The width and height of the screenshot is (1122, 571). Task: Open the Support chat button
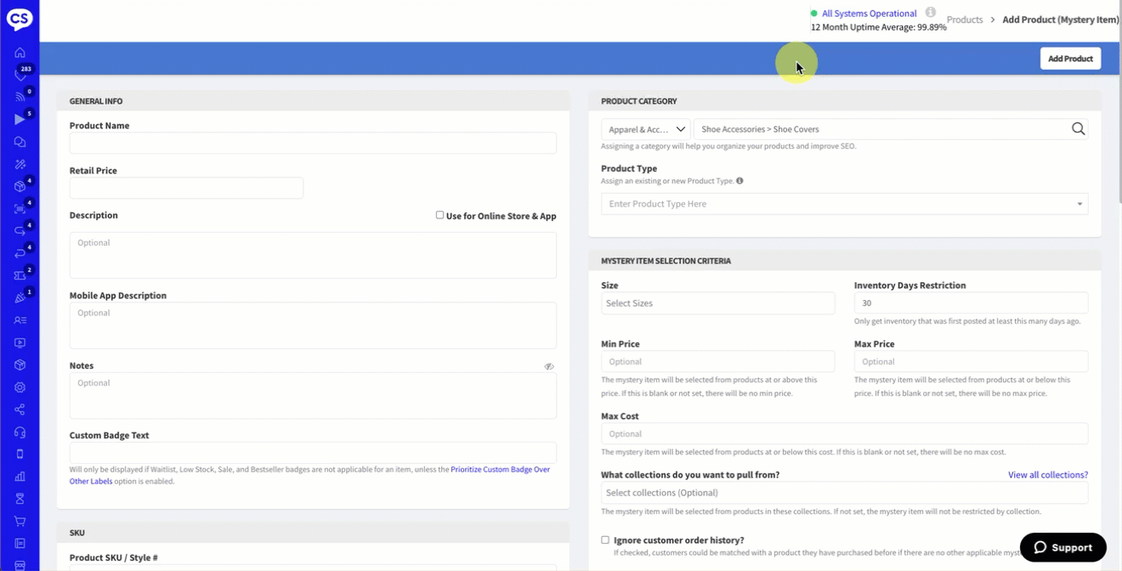pyautogui.click(x=1062, y=547)
